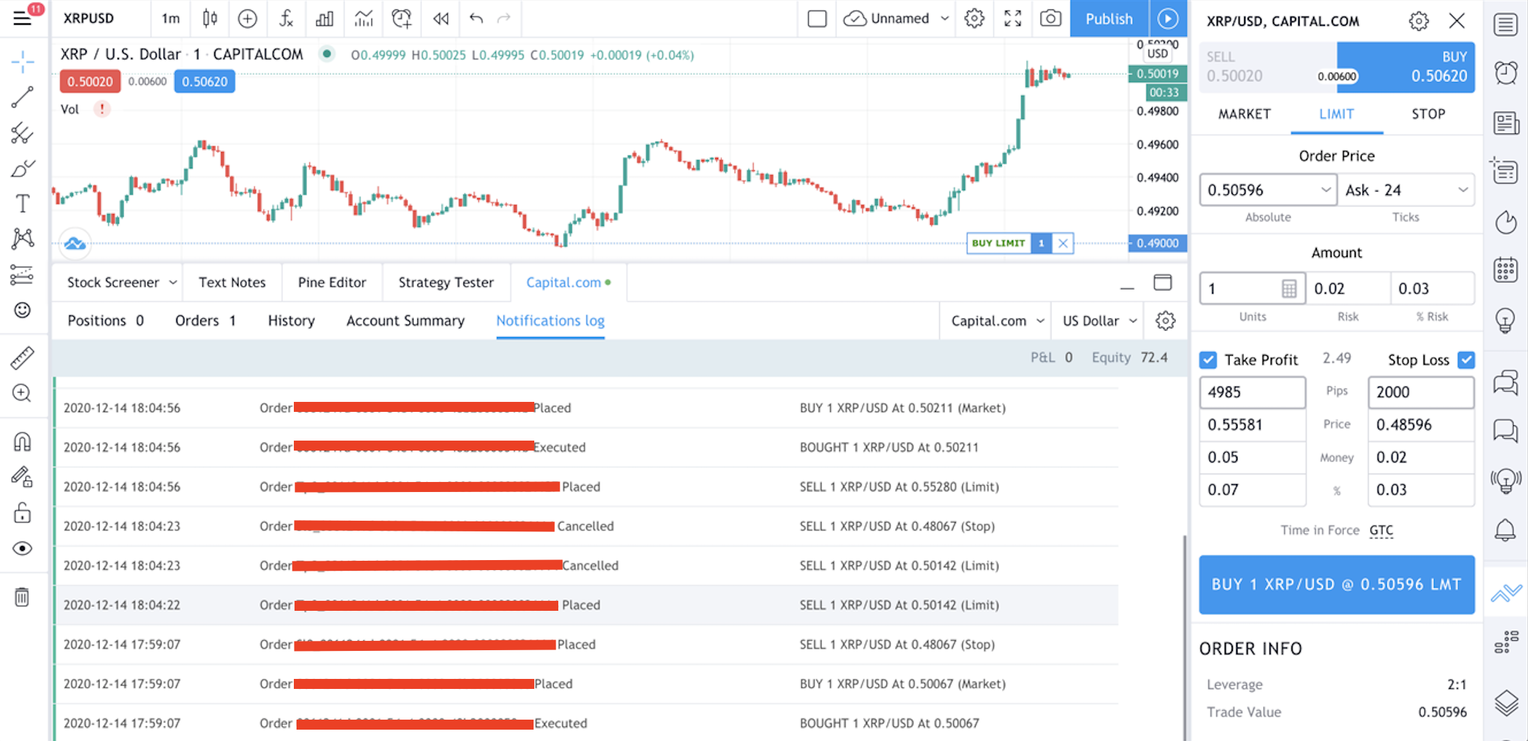Click the bar replay rewind icon

(x=440, y=19)
